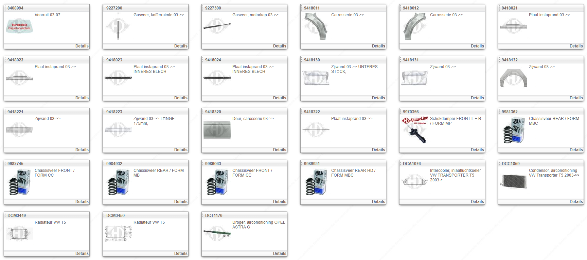This screenshot has height=260, width=587.
Task: Click the Plaat instaprand title of 9418322
Action: point(352,119)
